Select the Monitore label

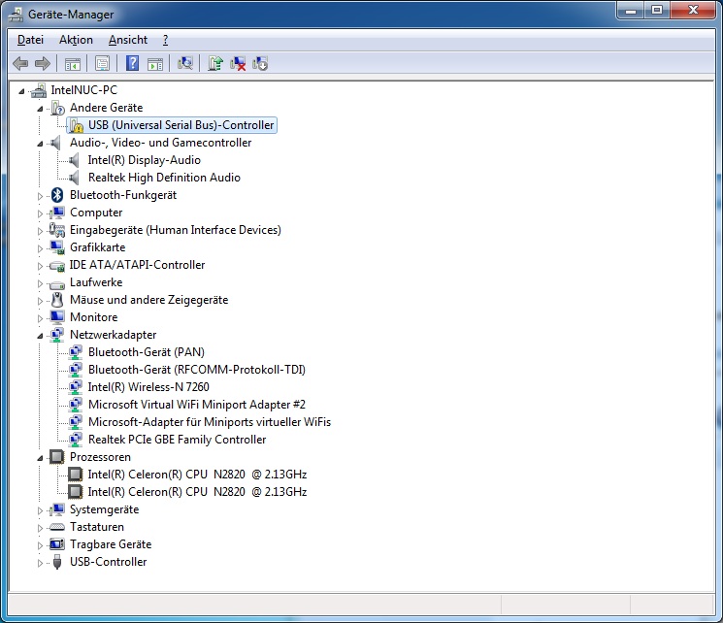93,317
